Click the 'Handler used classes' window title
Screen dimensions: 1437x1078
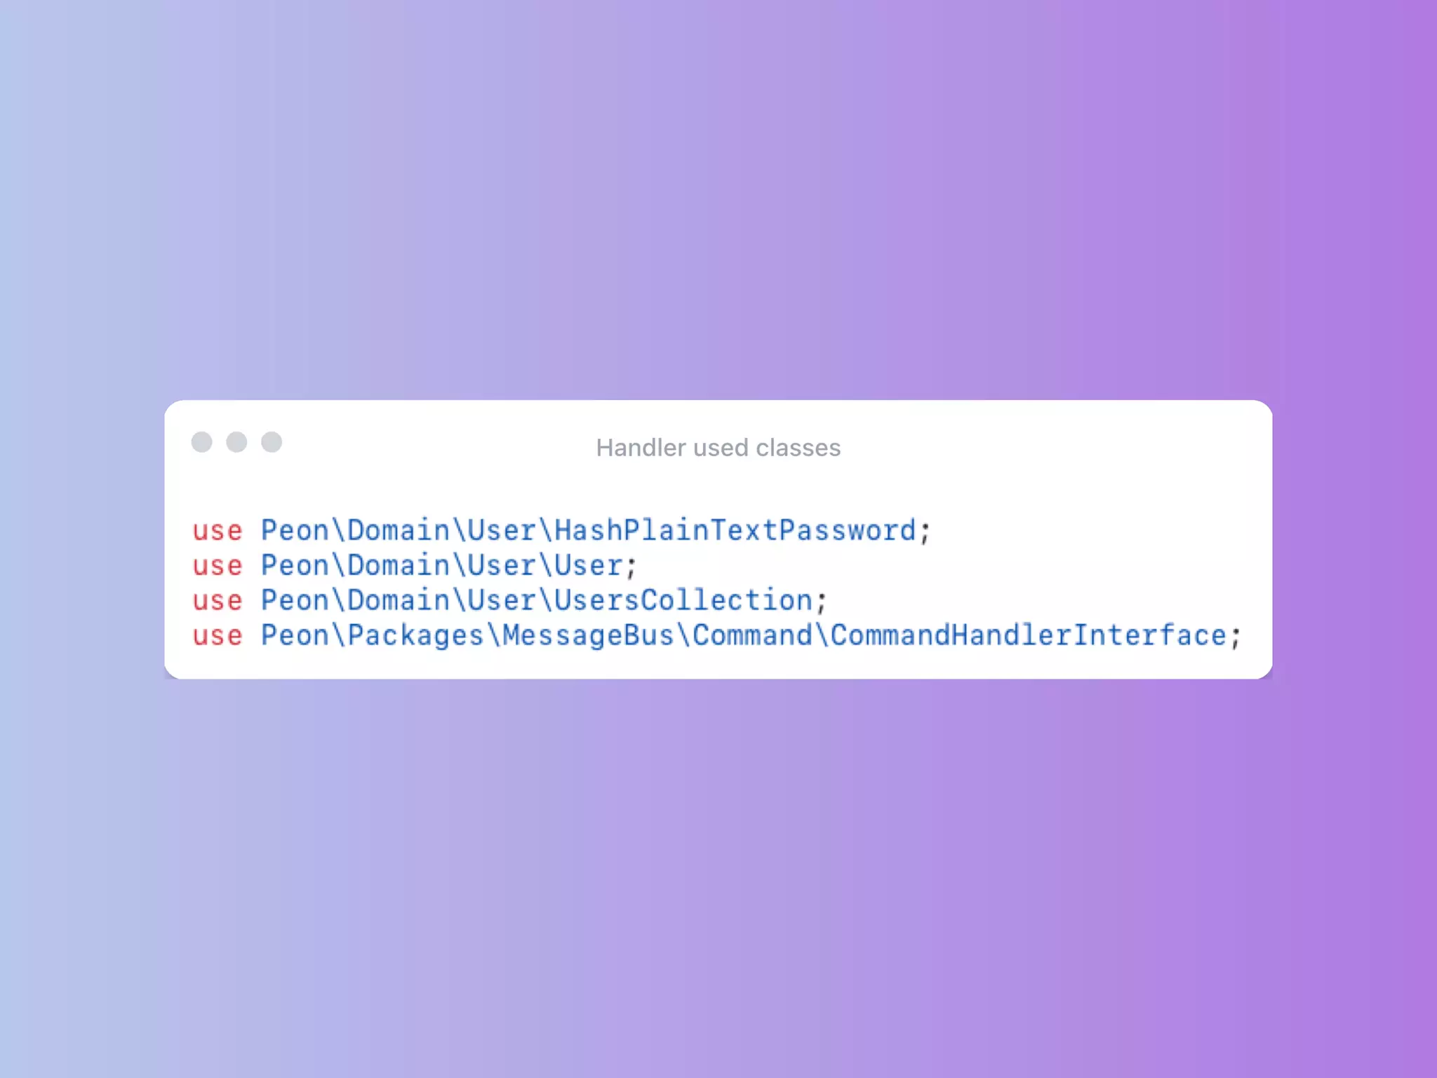pos(718,448)
